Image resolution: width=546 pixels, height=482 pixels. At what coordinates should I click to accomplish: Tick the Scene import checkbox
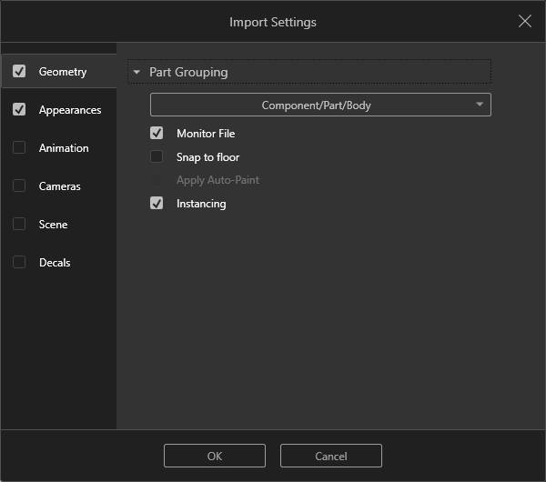click(x=19, y=224)
